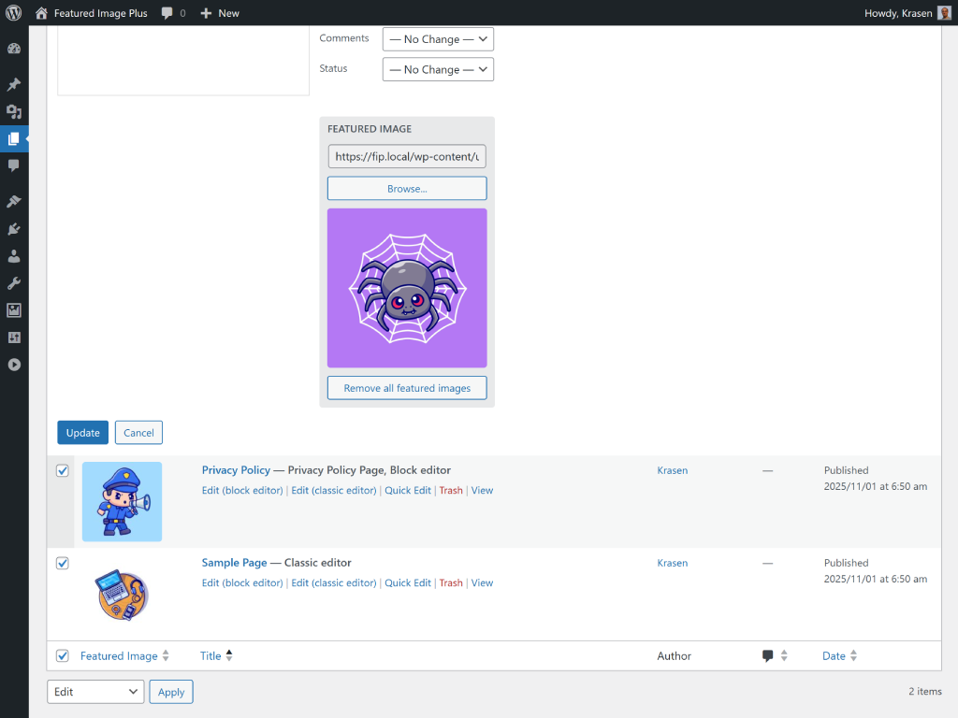Sort pages by the Date column

tap(833, 655)
